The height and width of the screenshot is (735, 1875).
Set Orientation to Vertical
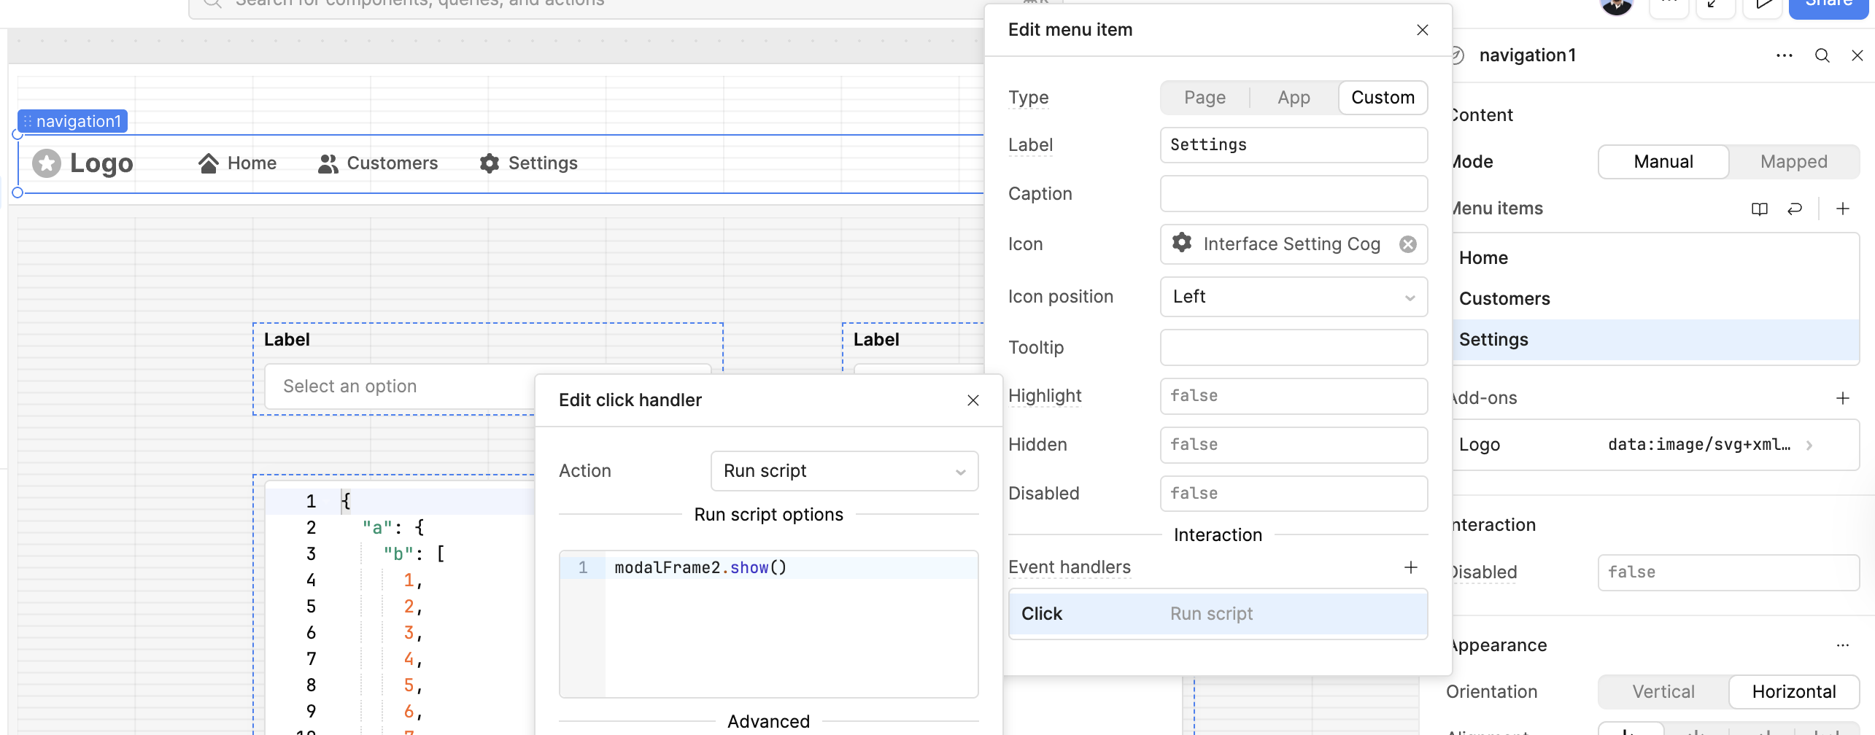[x=1663, y=692]
